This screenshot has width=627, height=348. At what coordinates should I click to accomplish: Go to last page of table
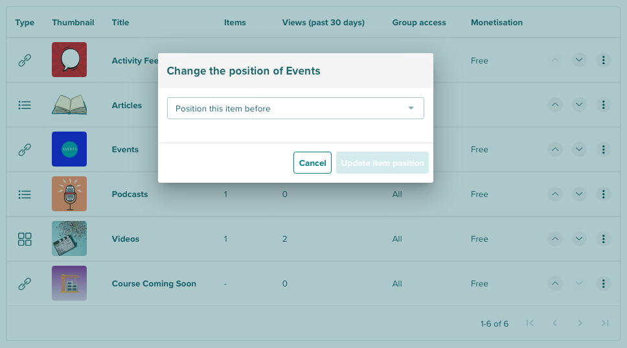605,323
